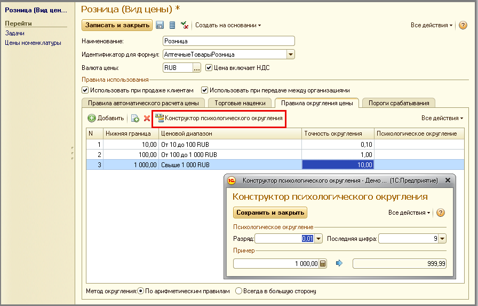Screen dimensions: 478x306
Task: Open the Создать на основании dropdown menu
Action: click(x=228, y=25)
